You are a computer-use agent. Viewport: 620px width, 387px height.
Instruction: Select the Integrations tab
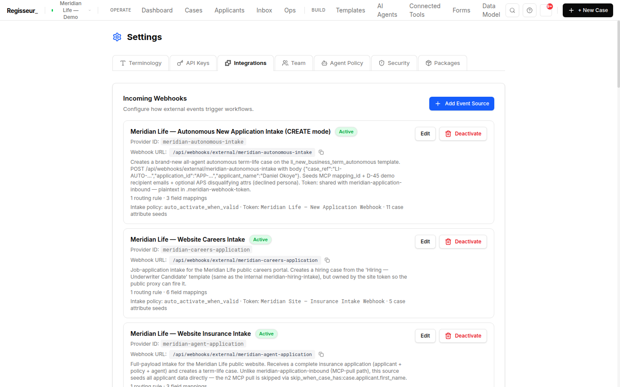[x=245, y=63]
